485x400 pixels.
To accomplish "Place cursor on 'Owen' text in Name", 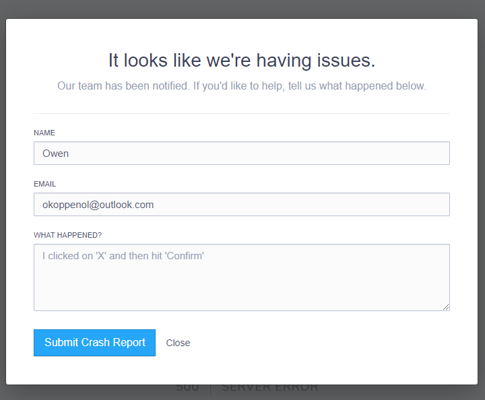I will [x=56, y=154].
